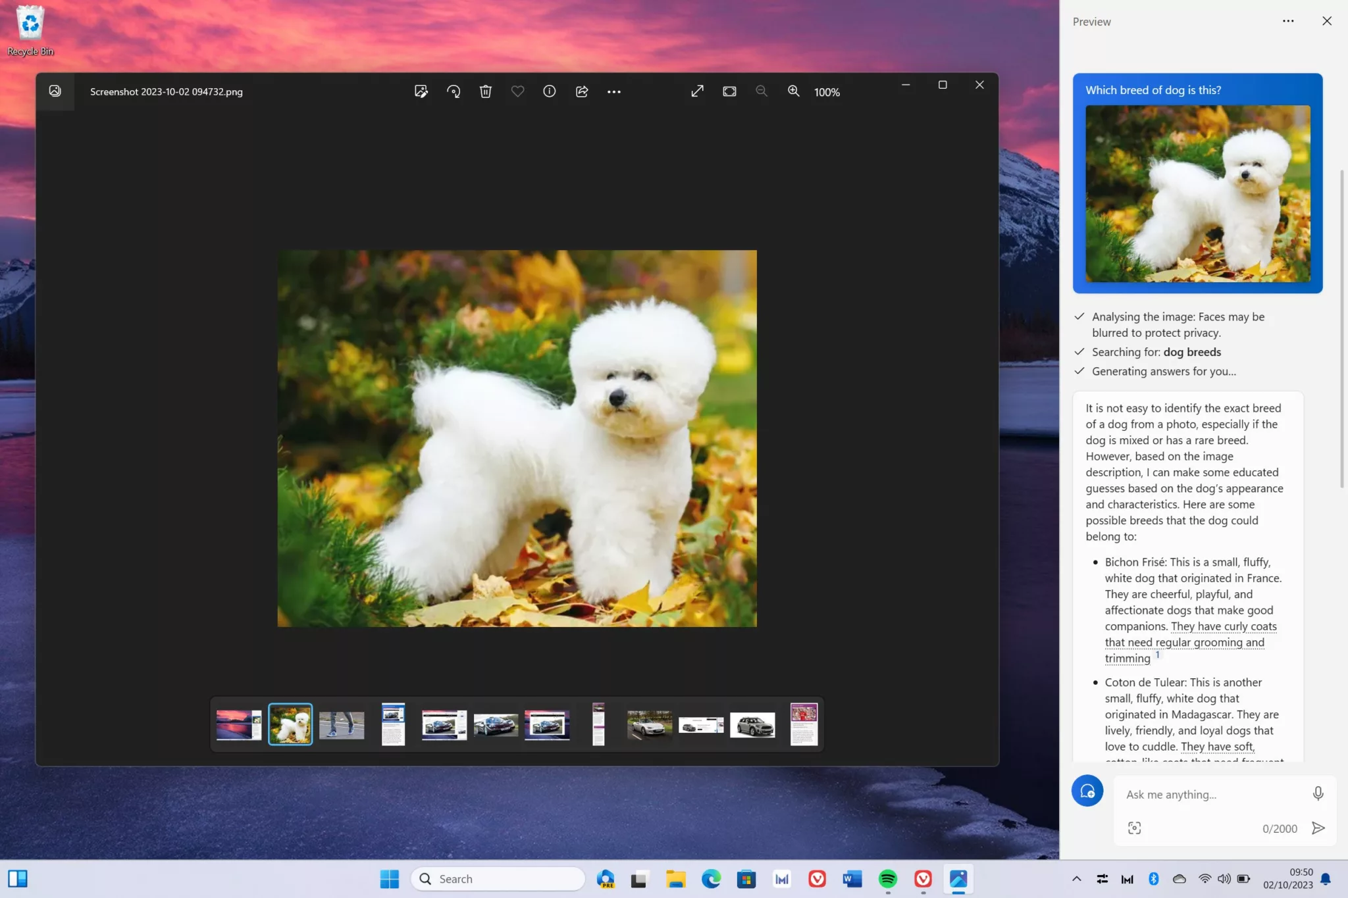Open the more options menu in Preview pane

[1288, 21]
